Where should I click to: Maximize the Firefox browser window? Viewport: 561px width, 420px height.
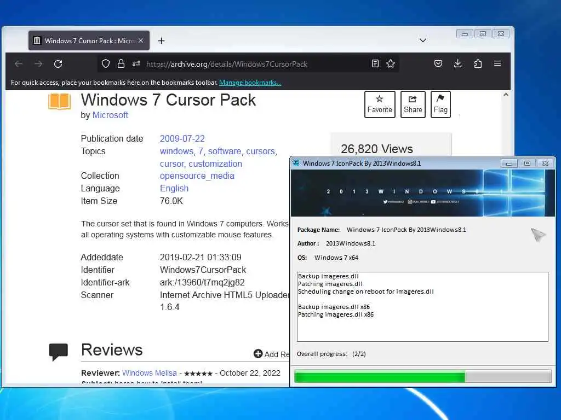click(x=483, y=33)
